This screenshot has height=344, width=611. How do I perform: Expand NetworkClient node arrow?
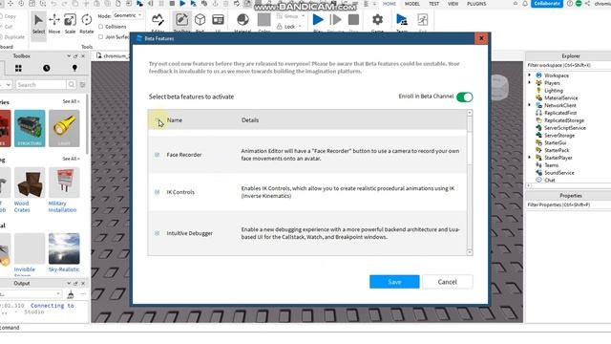pos(530,105)
